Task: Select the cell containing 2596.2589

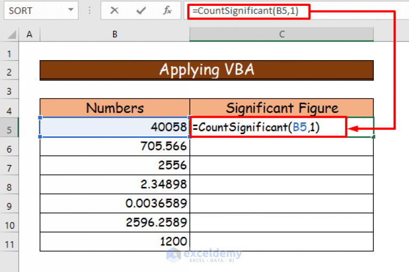Action: pyautogui.click(x=115, y=222)
